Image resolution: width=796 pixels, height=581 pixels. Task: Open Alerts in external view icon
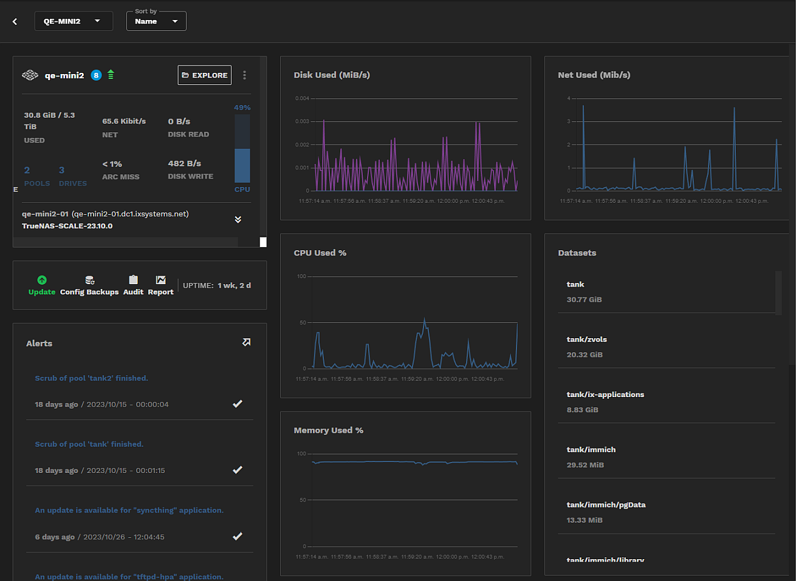click(246, 342)
